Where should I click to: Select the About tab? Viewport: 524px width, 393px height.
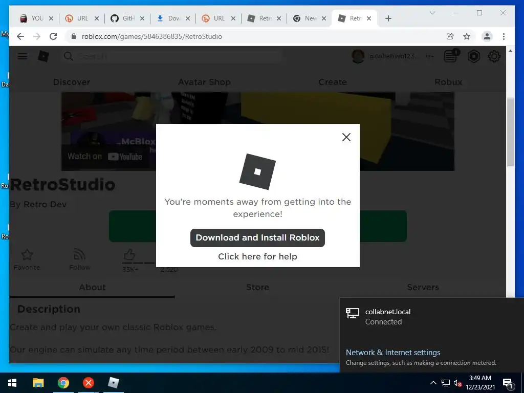pyautogui.click(x=92, y=288)
